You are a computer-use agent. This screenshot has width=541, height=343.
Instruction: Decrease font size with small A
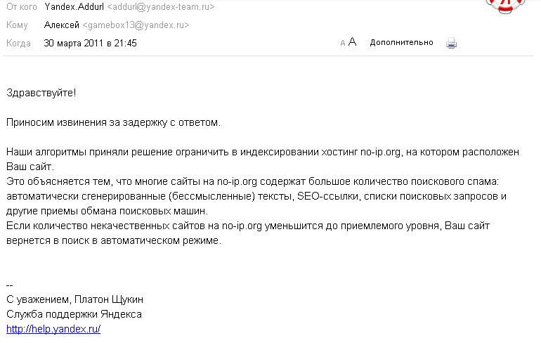tap(343, 43)
